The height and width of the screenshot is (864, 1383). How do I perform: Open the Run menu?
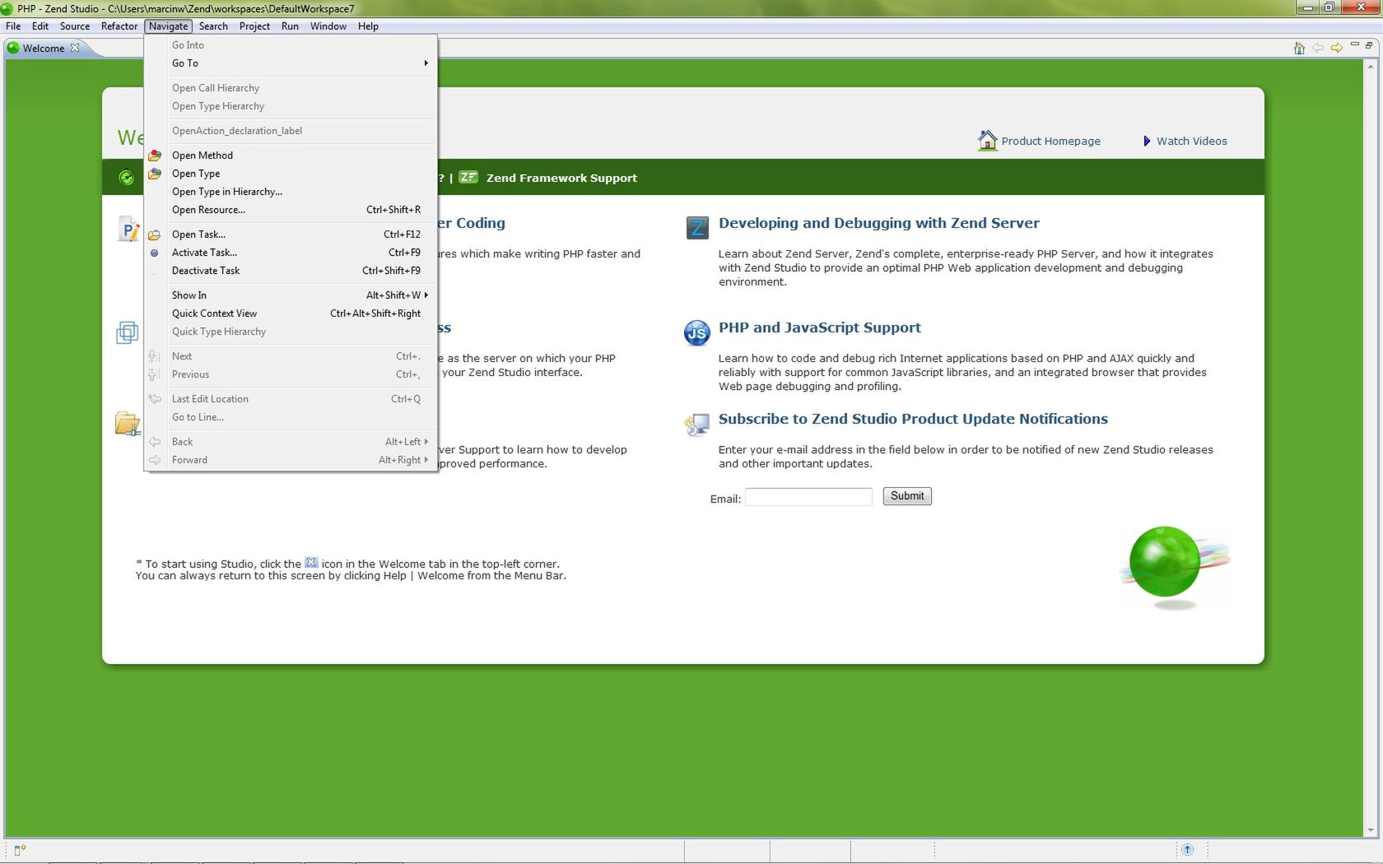pos(290,26)
